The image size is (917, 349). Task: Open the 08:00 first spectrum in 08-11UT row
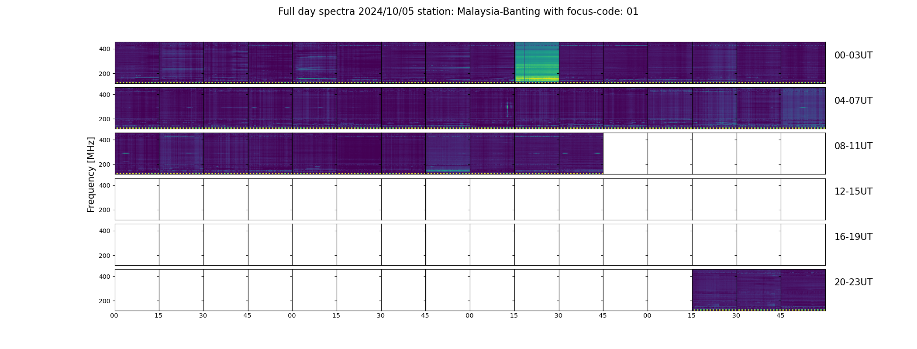click(x=137, y=154)
